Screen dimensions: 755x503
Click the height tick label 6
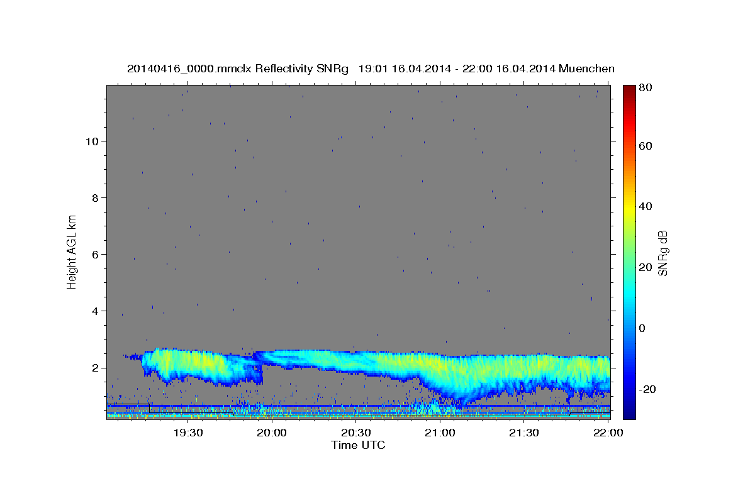click(96, 254)
